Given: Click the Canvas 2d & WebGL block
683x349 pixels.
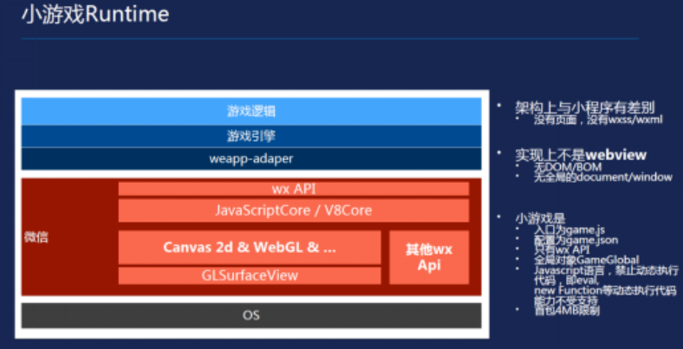Looking at the screenshot, I should point(250,247).
